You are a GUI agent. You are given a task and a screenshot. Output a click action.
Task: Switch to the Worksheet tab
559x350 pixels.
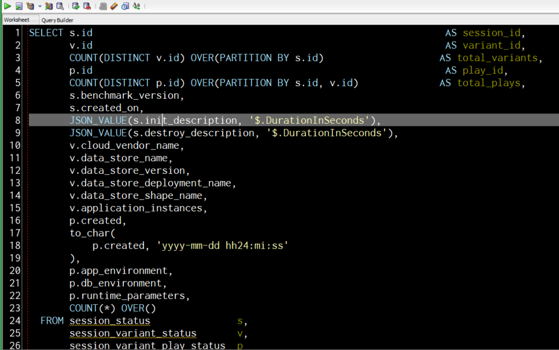(x=17, y=20)
